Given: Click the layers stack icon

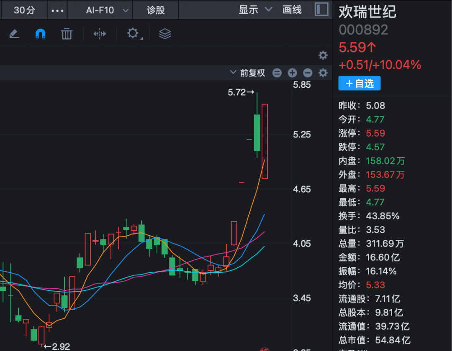Looking at the screenshot, I should tap(165, 34).
